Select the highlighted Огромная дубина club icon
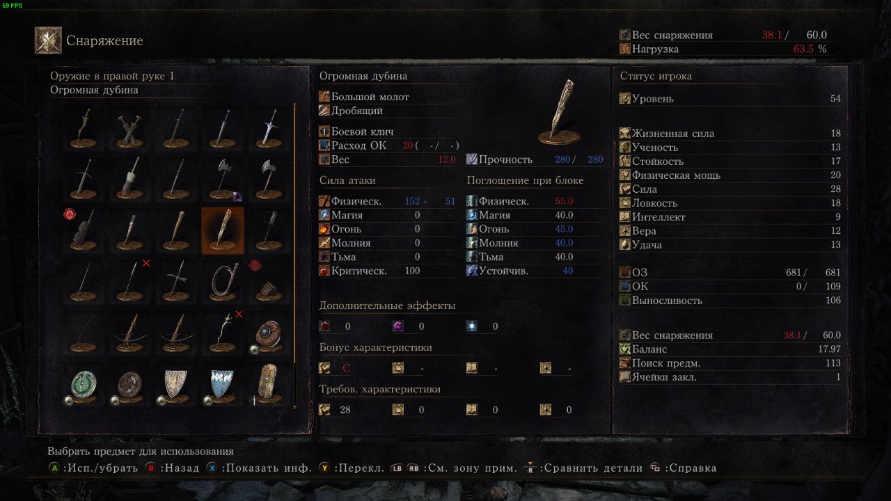This screenshot has height=501, width=891. (x=223, y=230)
